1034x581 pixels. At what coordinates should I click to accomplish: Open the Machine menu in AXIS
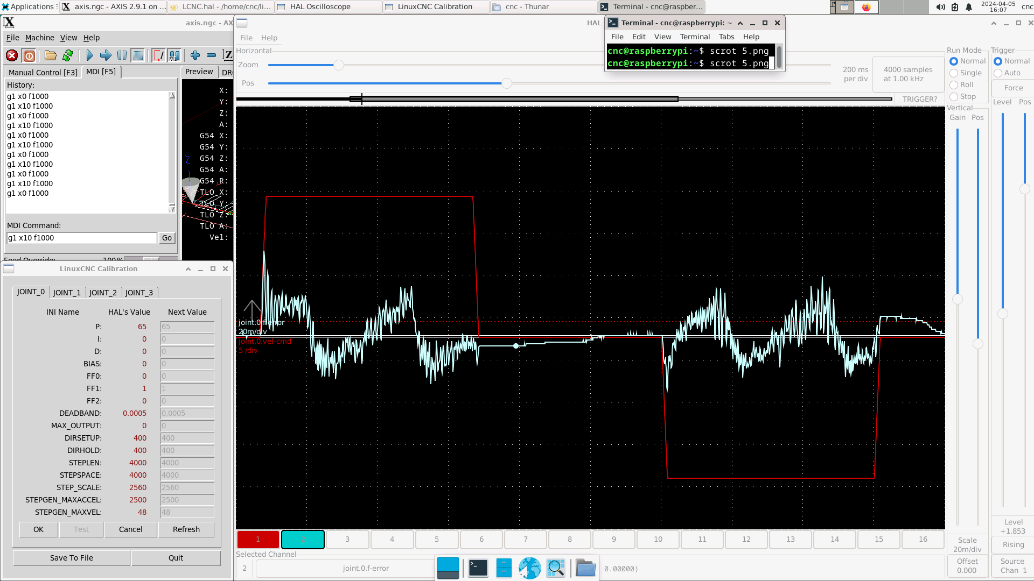[x=39, y=38]
